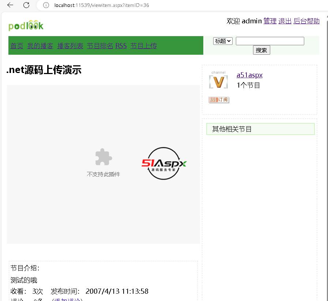Click the address bar URL
Image resolution: width=328 pixels, height=301 pixels.
tap(102, 5)
